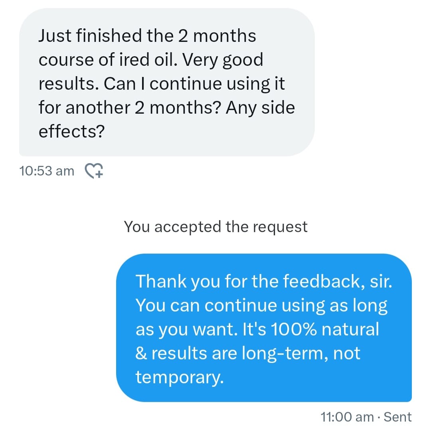This screenshot has height=426, width=431.
Task: Click the "100% natural" text
Action: 324,329
